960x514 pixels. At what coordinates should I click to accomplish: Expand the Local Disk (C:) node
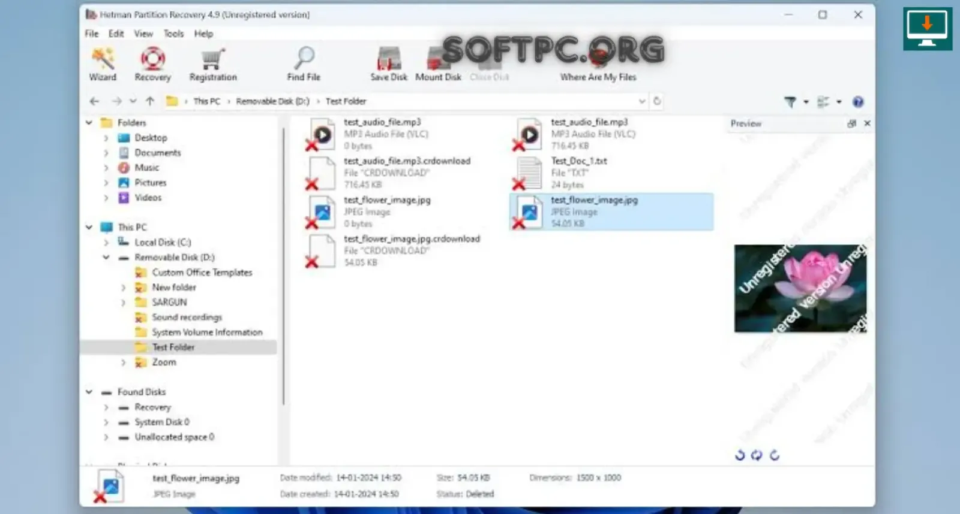click(x=106, y=243)
